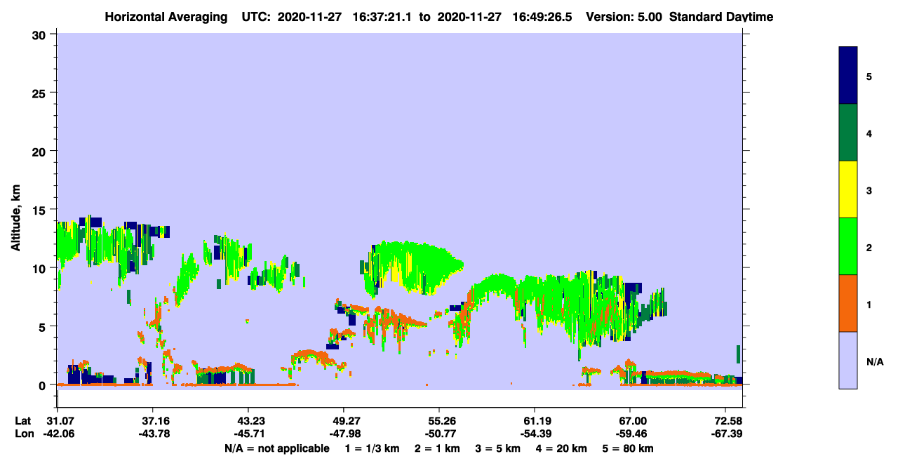The height and width of the screenshot is (468, 912).
Task: Click the '1 = 1/3 km' caption
Action: (373, 448)
